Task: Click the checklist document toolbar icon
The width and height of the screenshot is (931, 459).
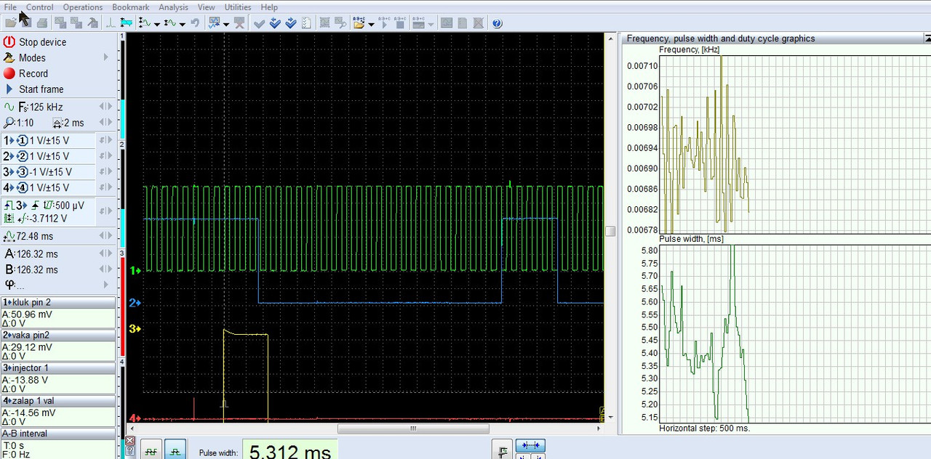Action: (307, 23)
